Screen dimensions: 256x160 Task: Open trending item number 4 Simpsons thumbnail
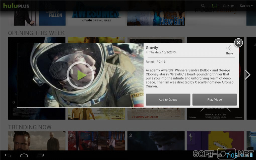(x=216, y=141)
